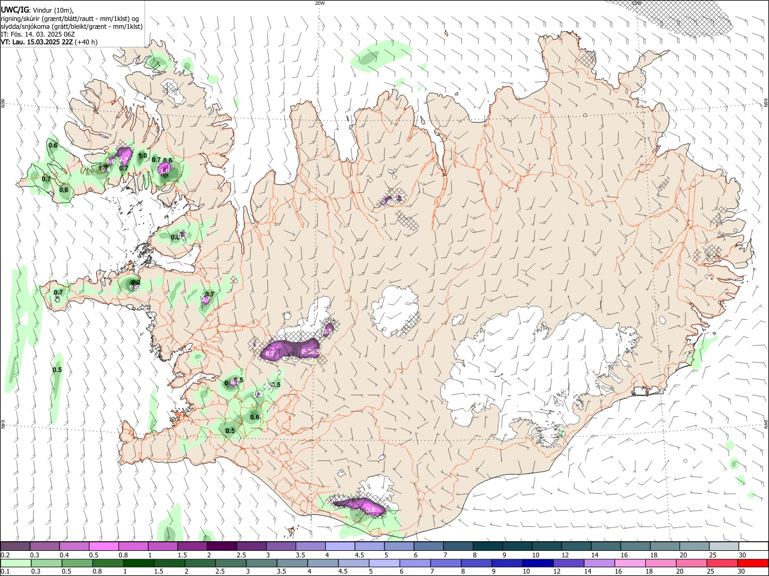Image resolution: width=769 pixels, height=576 pixels.
Task: Click the light grey swatch right of label 25, top legend row
Action: 725,547
